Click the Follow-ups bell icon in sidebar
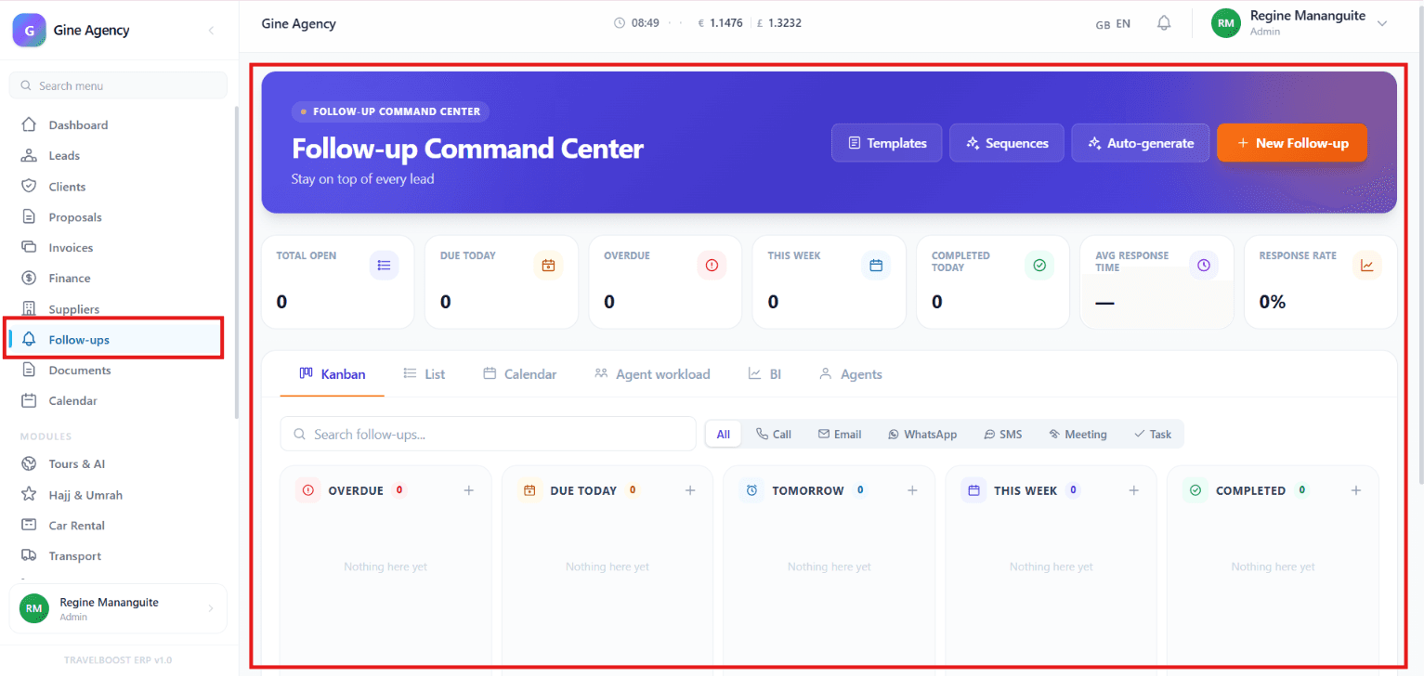The width and height of the screenshot is (1424, 677). [x=29, y=339]
